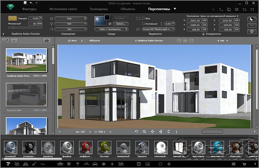
Task: Open the Scene:3D Plants:Light layer dropdown
Action: click(x=158, y=29)
